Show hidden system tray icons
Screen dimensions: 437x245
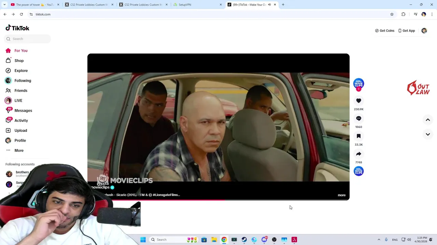coord(379,240)
